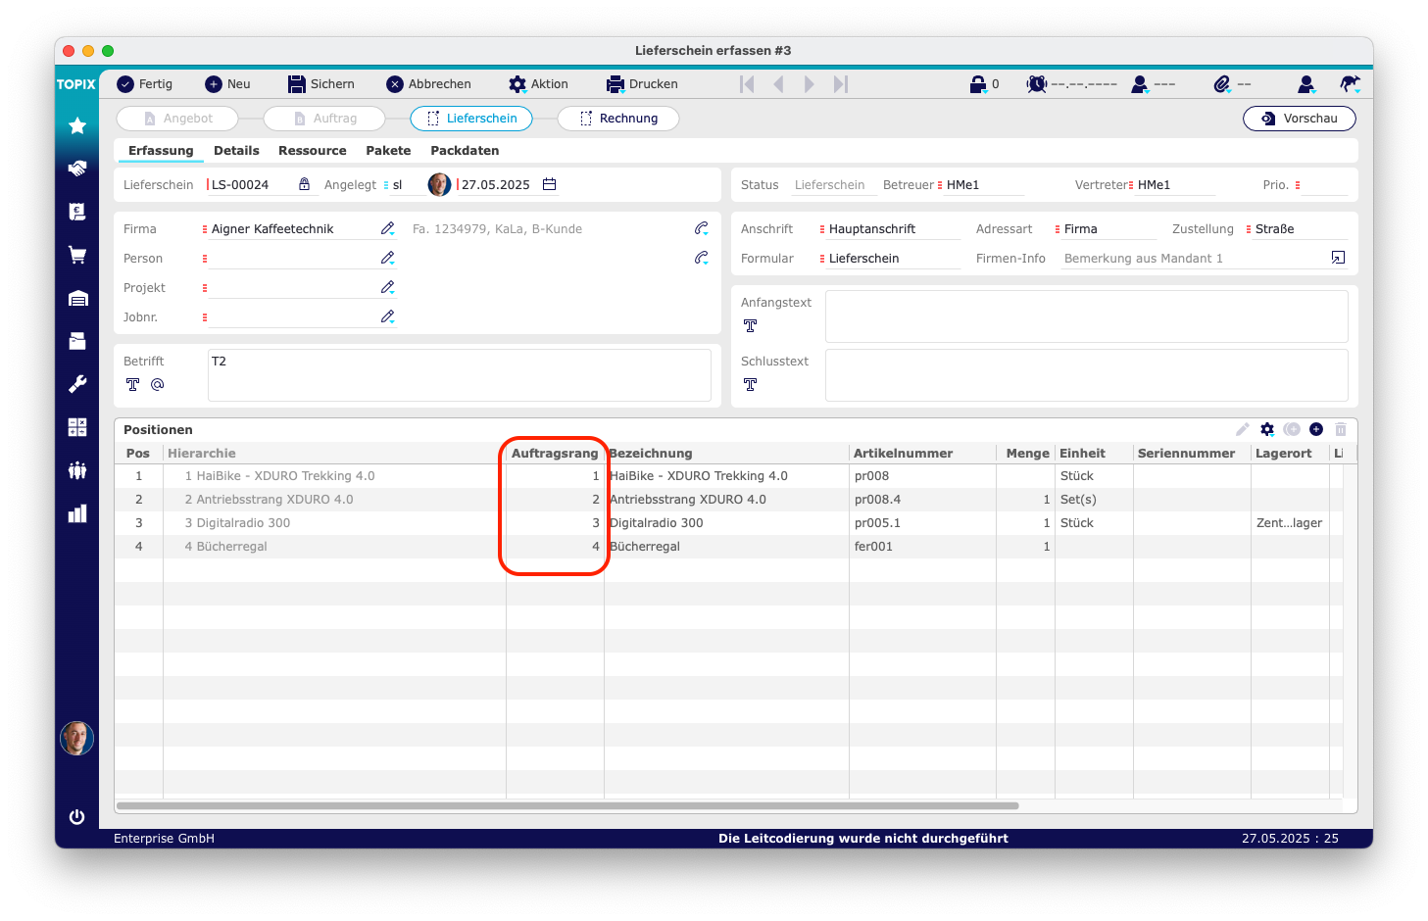Click the text format icon under Betrifft
Image resolution: width=1428 pixels, height=921 pixels.
click(133, 385)
